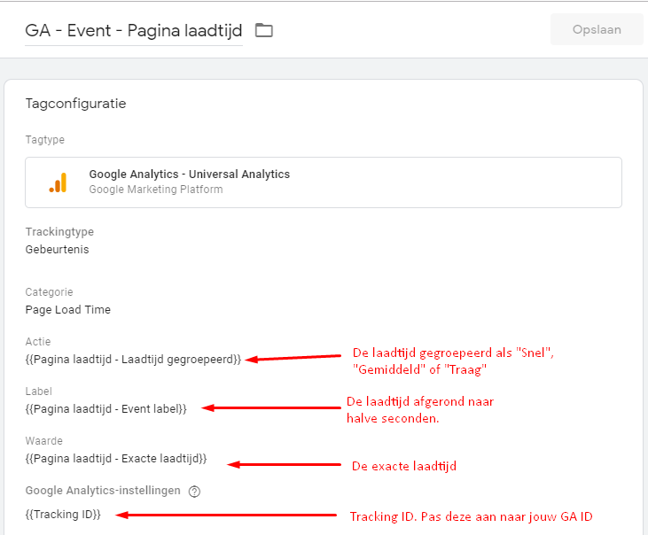Image resolution: width=648 pixels, height=535 pixels.
Task: Click the 'Waarde' field label
Action: (x=43, y=440)
